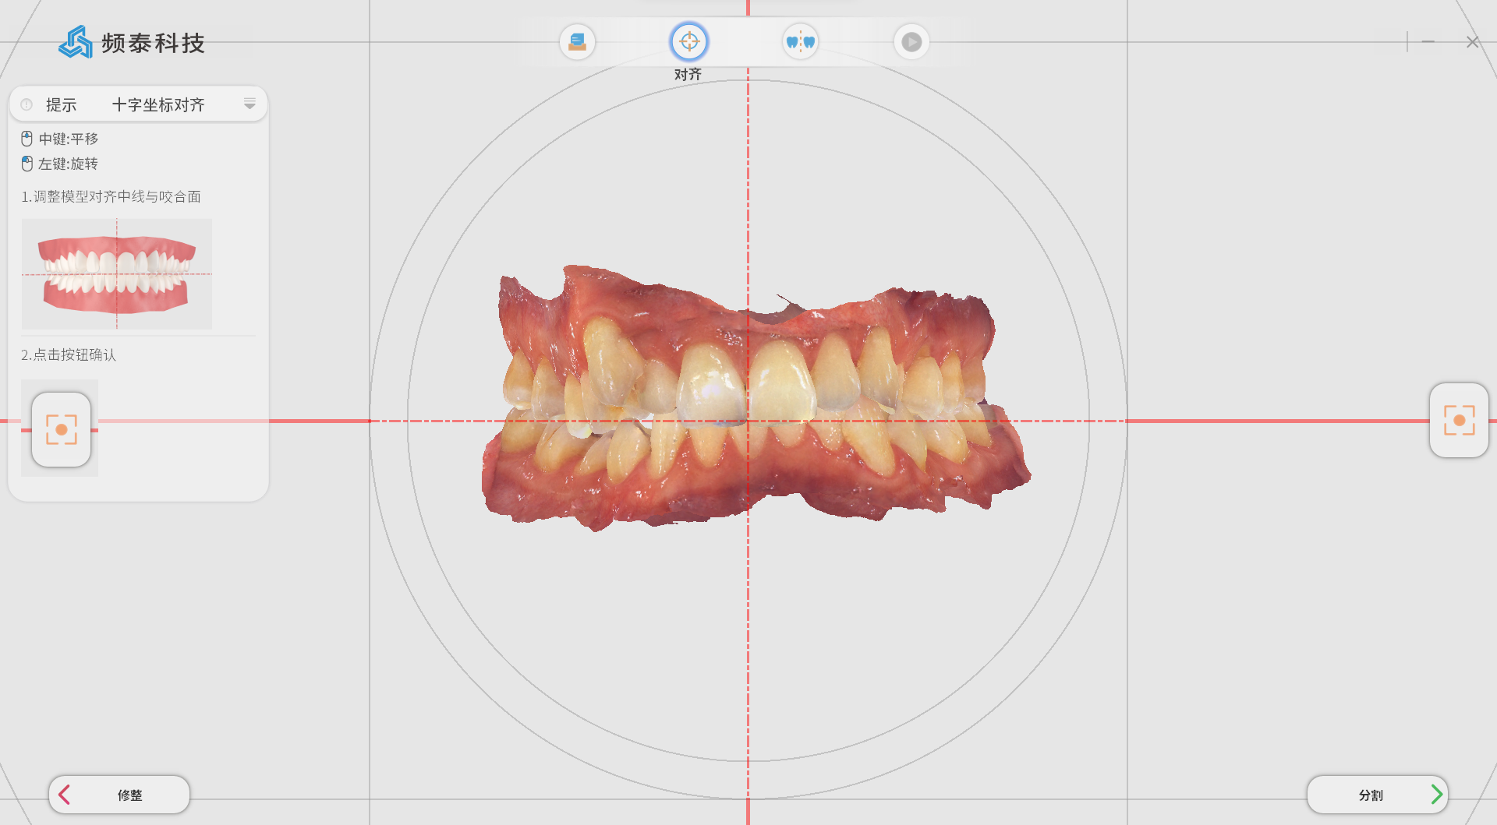
Task: Click the left-button rotate mouse icon
Action: [27, 164]
